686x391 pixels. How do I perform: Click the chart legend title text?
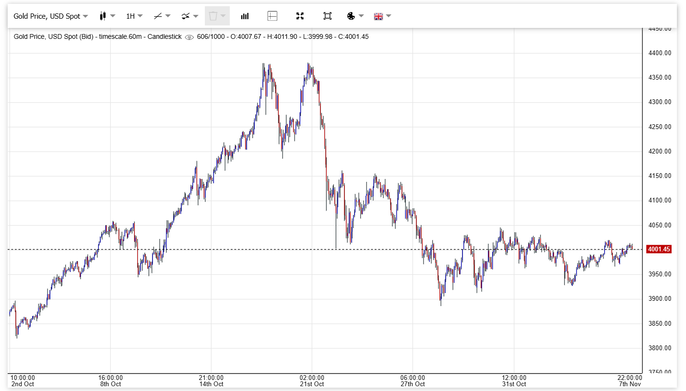pyautogui.click(x=97, y=36)
